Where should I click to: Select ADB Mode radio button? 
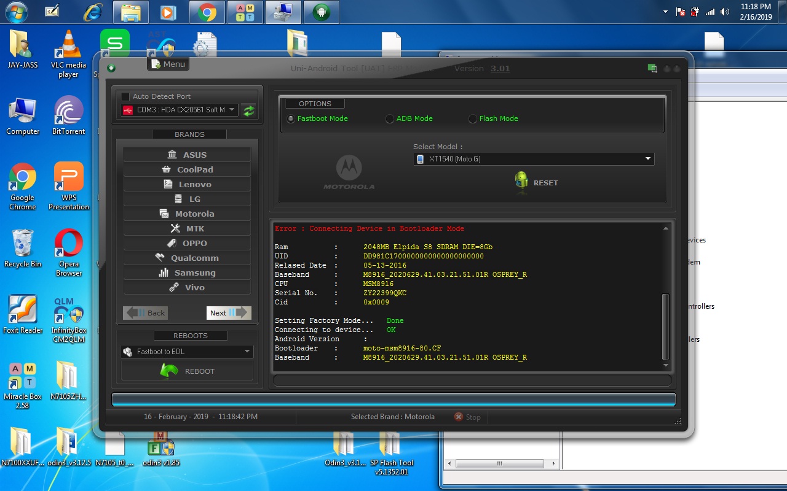390,118
